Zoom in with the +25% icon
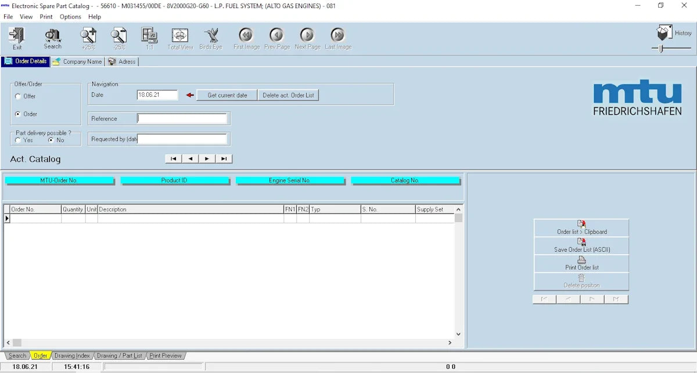 [88, 36]
